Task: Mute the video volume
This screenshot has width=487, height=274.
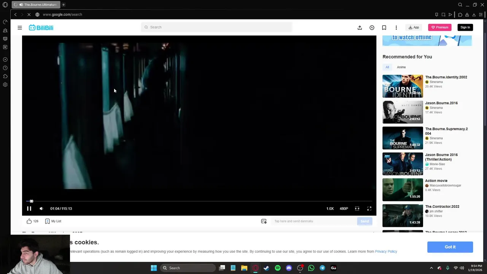Action: point(41,209)
